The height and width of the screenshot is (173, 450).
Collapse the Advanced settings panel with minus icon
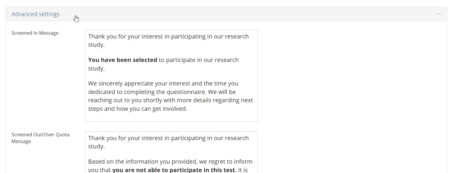[439, 14]
